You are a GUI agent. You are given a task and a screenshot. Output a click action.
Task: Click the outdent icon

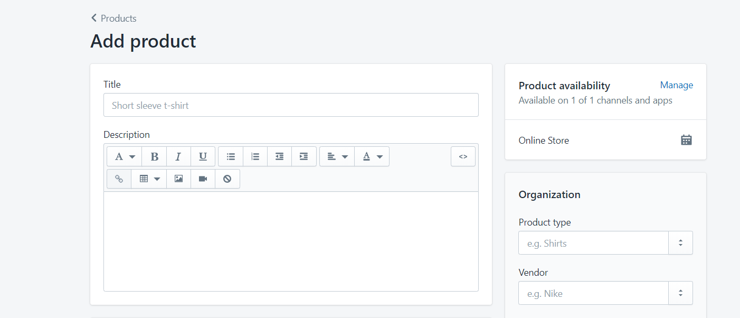pos(279,157)
